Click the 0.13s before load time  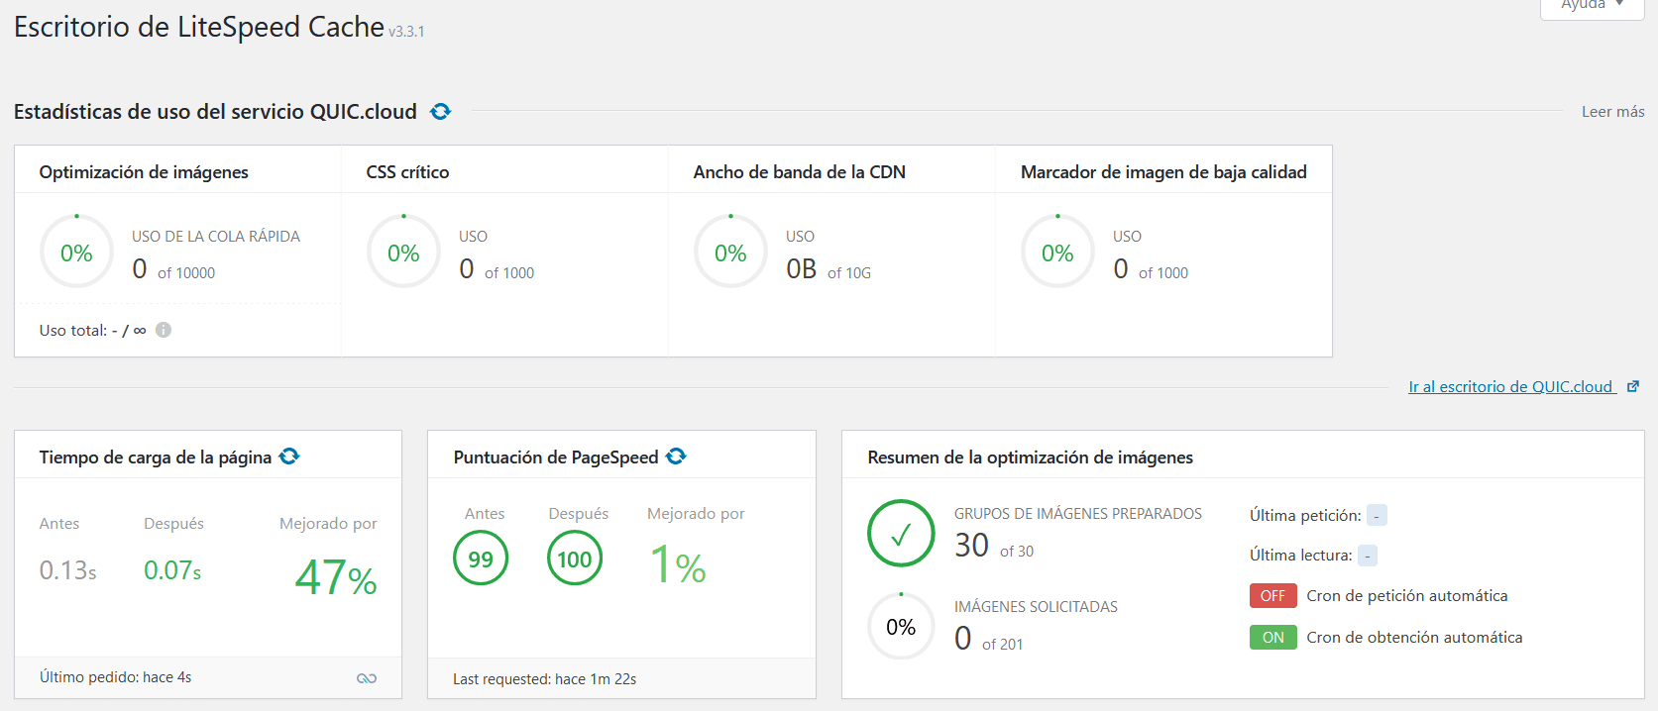(x=68, y=570)
